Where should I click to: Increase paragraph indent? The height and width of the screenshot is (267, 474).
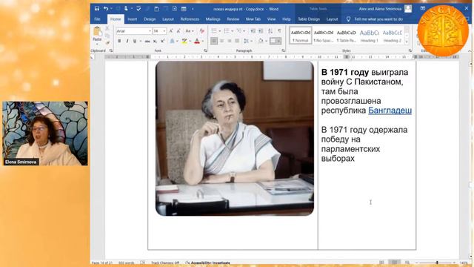pos(261,31)
